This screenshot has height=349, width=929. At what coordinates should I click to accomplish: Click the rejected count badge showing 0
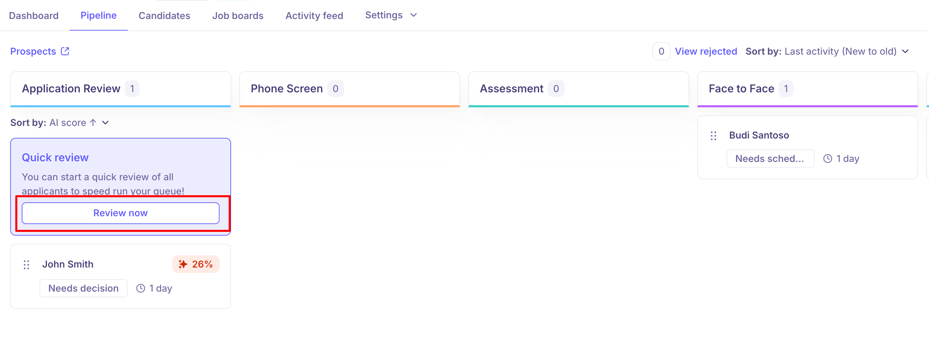click(x=661, y=52)
